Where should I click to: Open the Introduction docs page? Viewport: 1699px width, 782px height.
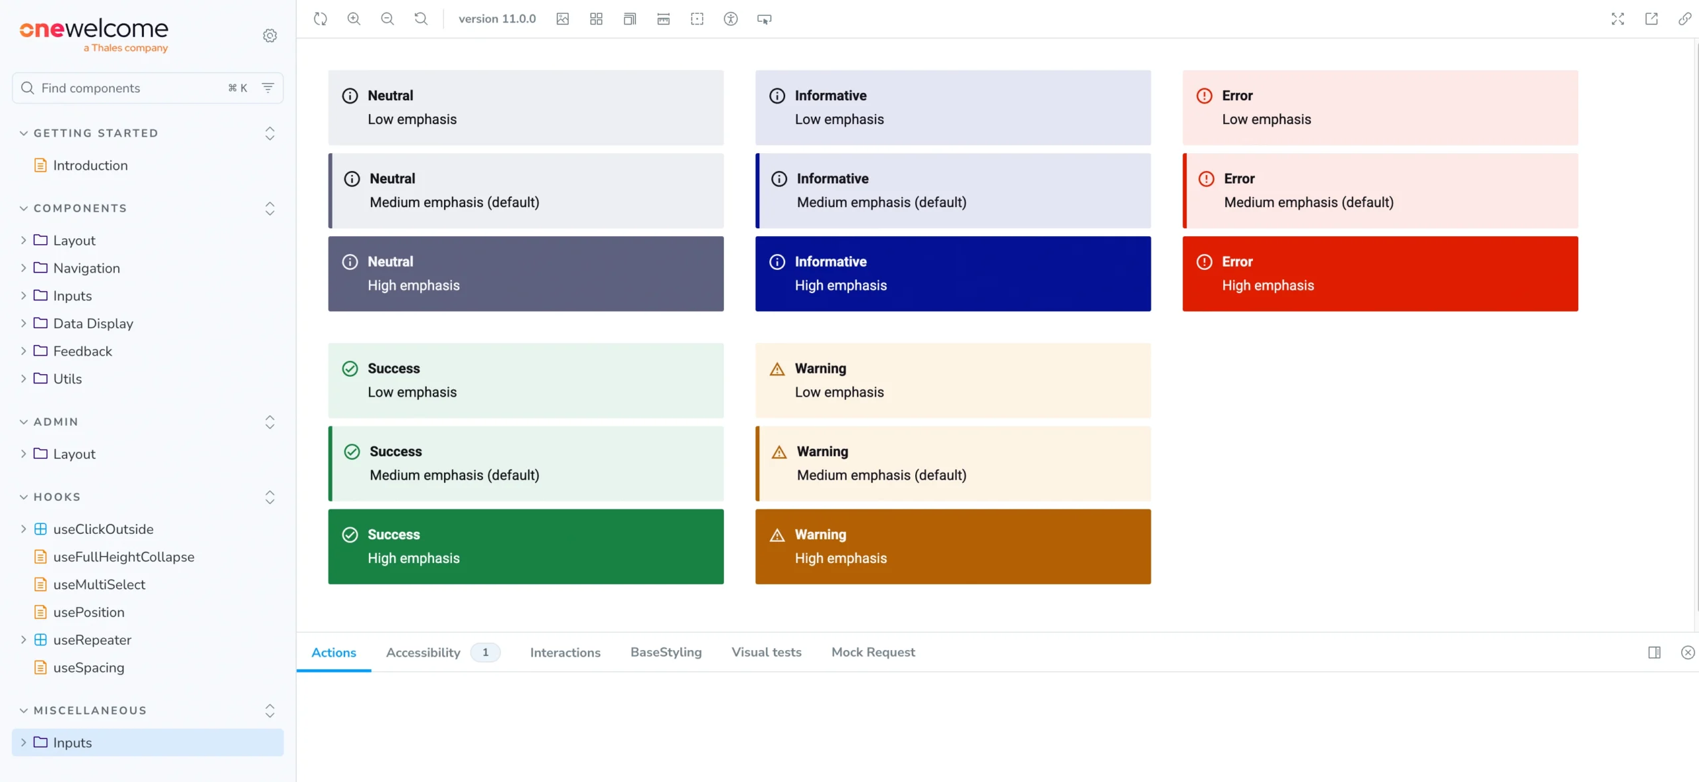pos(90,165)
